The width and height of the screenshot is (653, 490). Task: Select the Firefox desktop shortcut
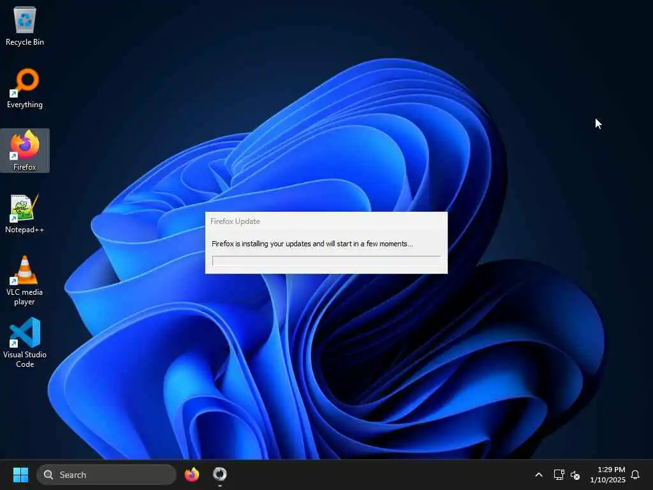point(25,151)
